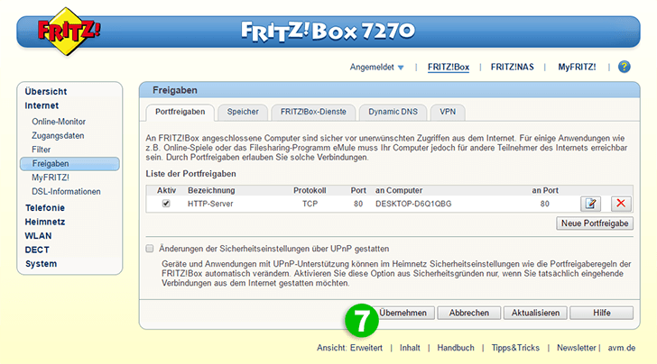
Task: Expand DECT in the sidebar
Action: (37, 250)
